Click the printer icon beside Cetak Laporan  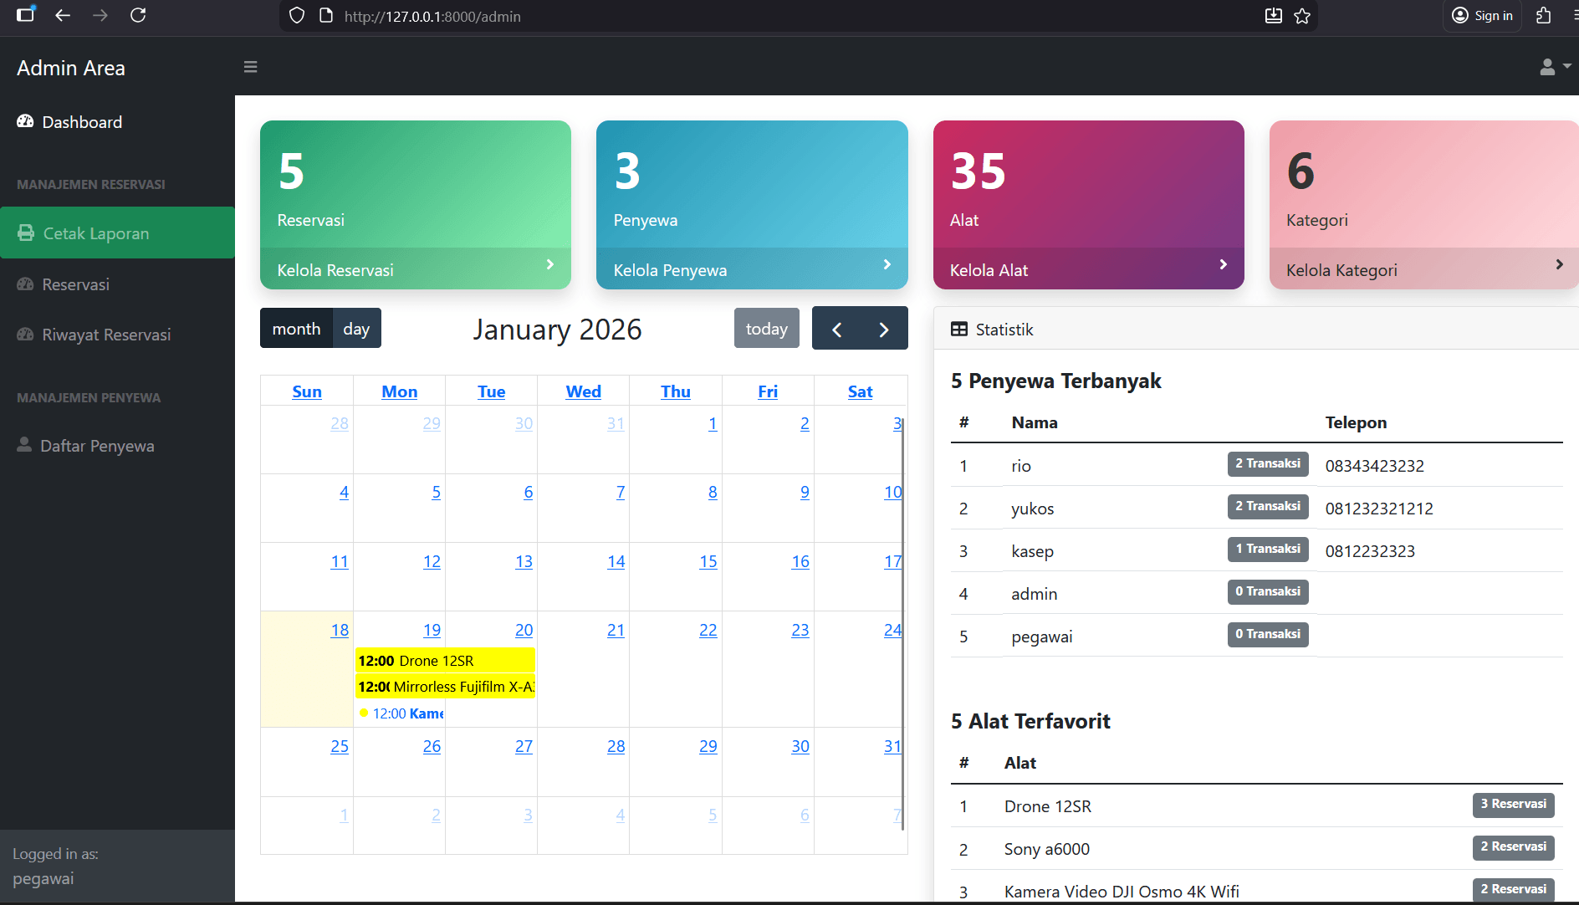(x=26, y=233)
